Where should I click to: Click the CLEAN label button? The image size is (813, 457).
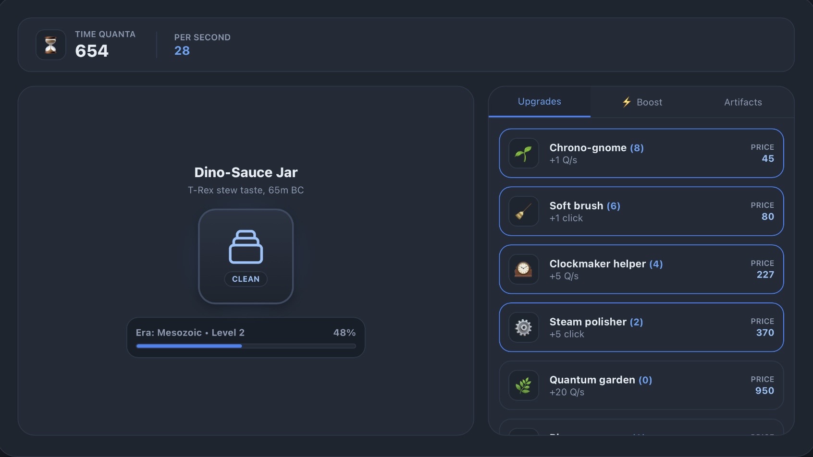[x=246, y=279]
